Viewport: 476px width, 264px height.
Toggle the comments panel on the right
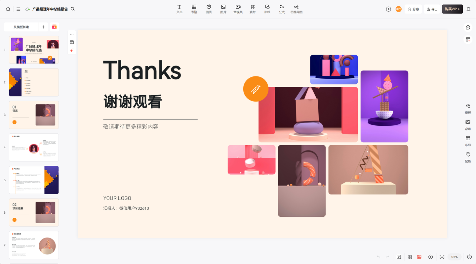(467, 27)
